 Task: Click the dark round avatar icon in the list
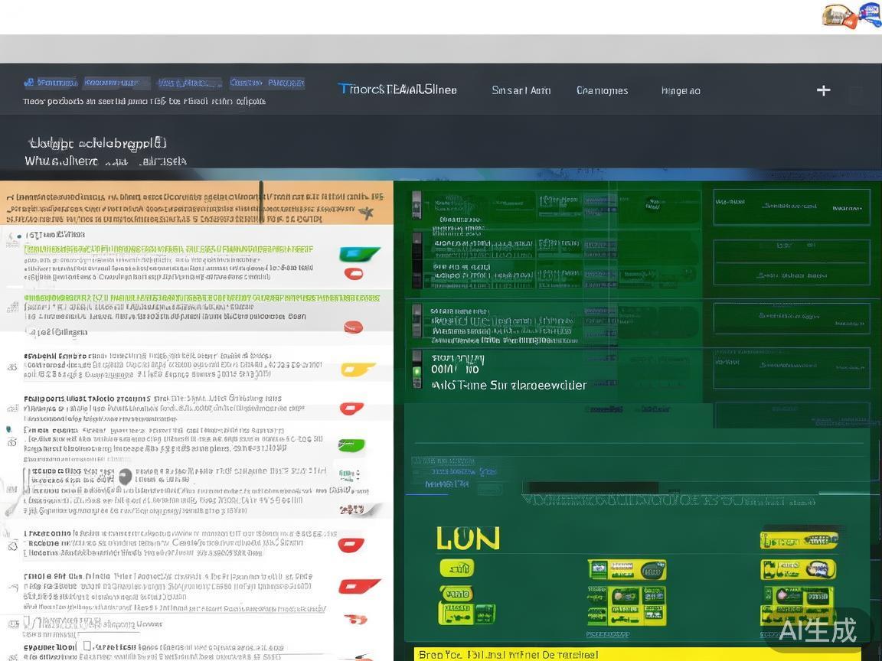(125, 477)
